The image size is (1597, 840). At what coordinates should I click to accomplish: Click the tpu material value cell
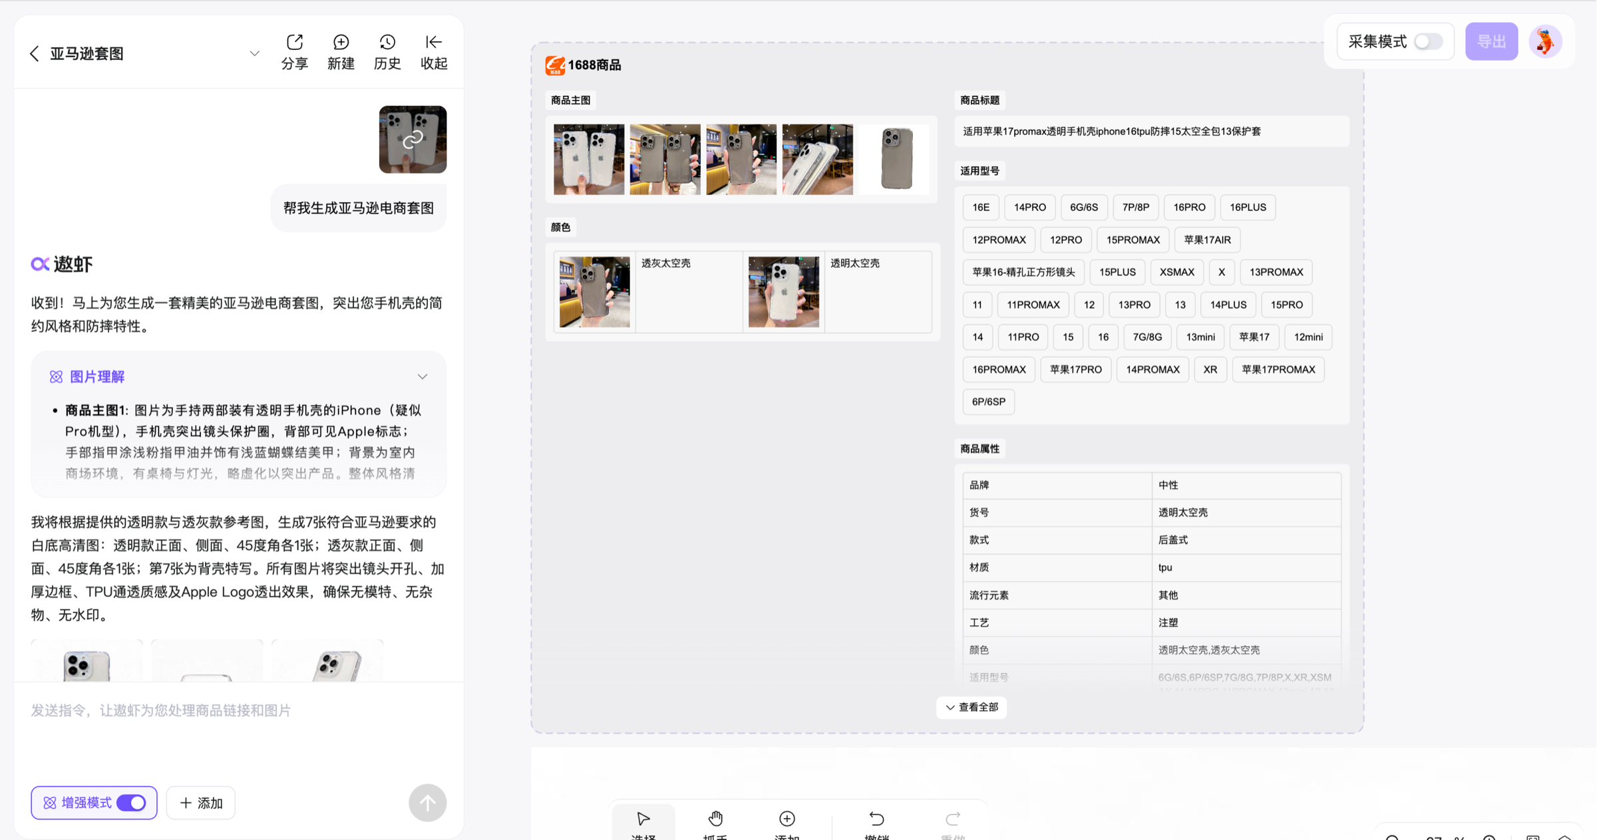(1246, 567)
